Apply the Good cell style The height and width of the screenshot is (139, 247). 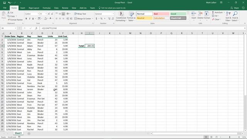tap(178, 14)
